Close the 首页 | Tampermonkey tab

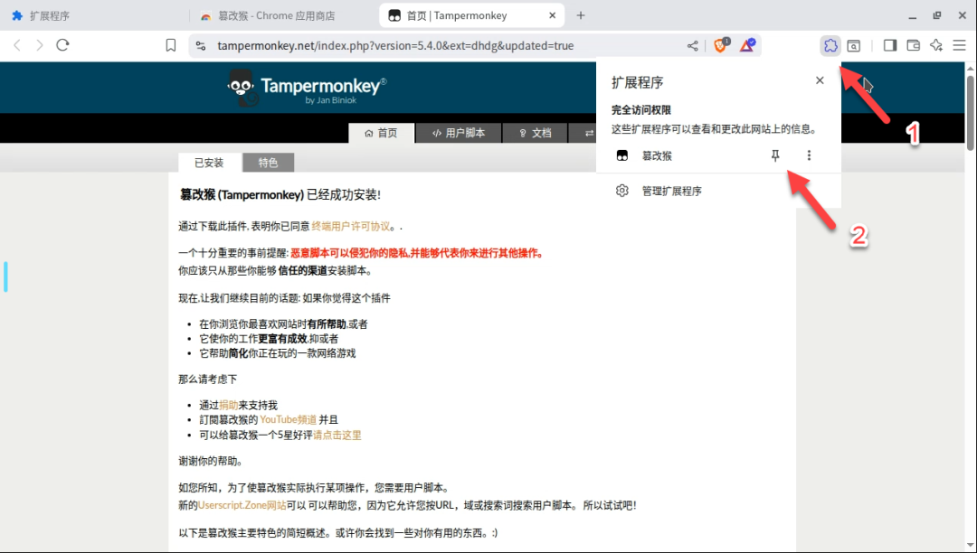coord(552,15)
